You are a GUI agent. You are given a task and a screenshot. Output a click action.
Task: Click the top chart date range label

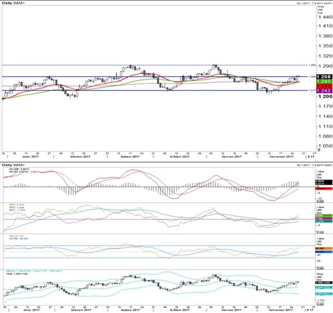304,4
